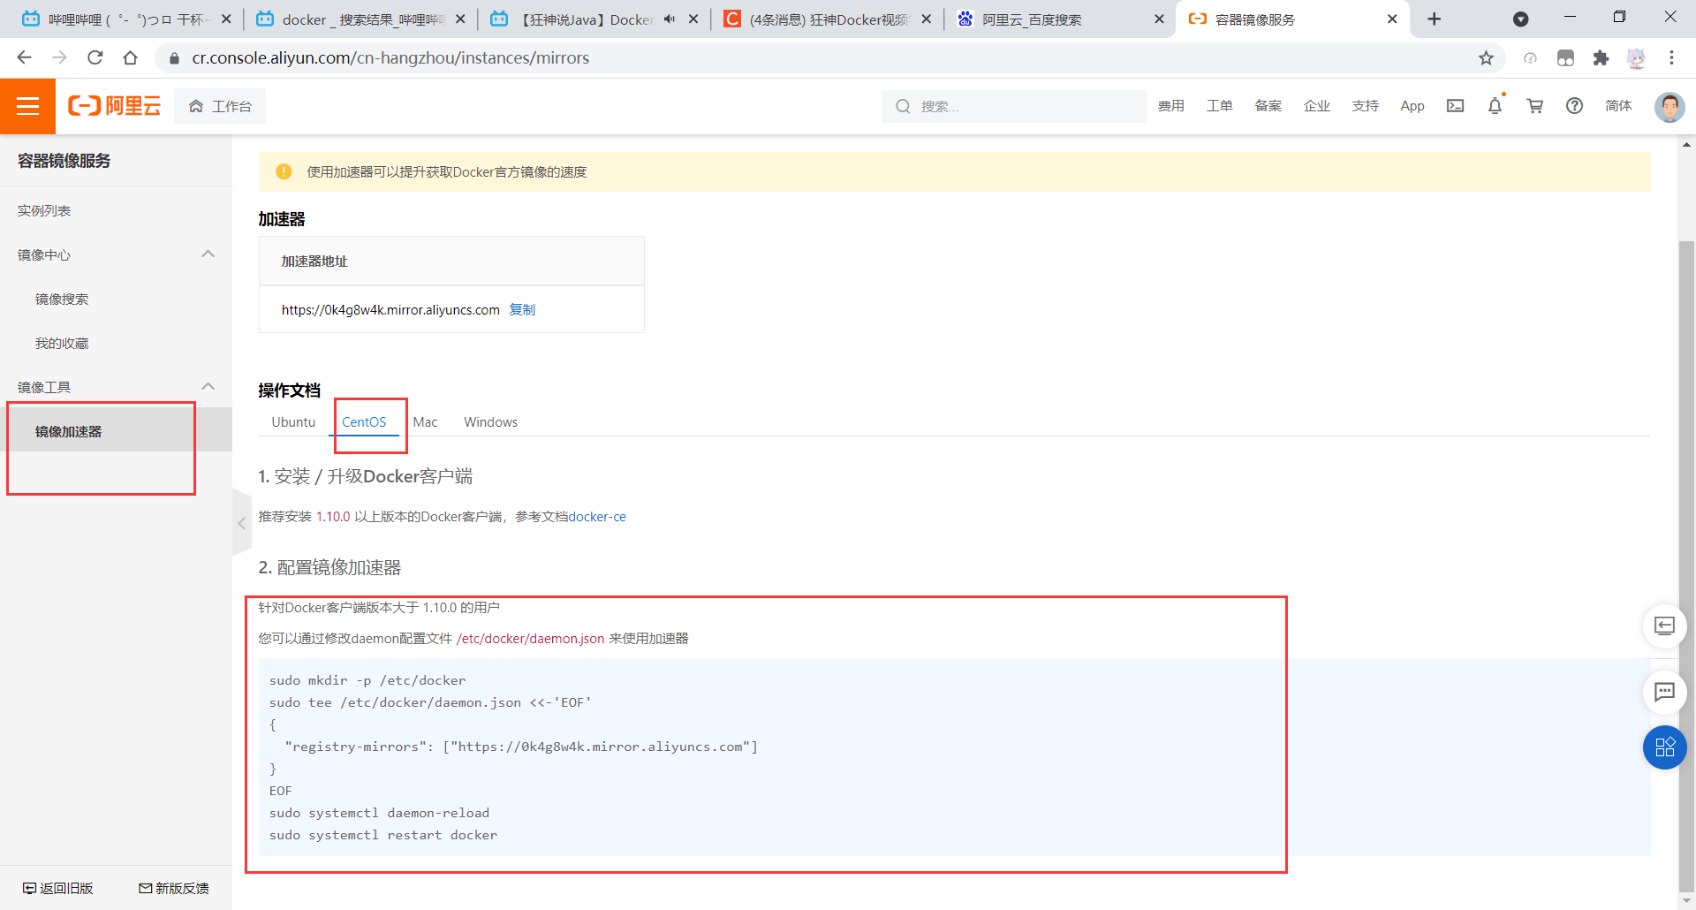This screenshot has width=1696, height=910.
Task: Open the 费用 menu
Action: tap(1170, 106)
